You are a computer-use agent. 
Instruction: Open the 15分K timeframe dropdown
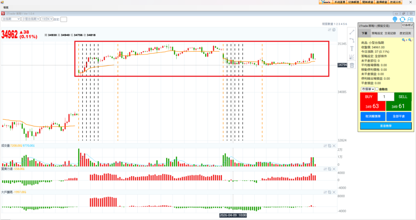click(x=45, y=19)
